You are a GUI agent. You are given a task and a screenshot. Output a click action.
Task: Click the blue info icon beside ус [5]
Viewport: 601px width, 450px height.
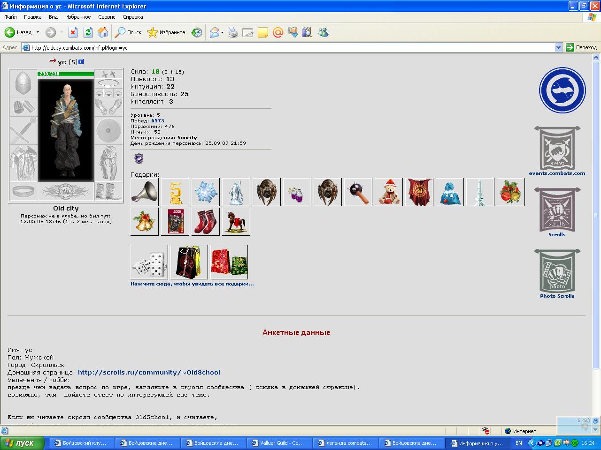pos(81,62)
